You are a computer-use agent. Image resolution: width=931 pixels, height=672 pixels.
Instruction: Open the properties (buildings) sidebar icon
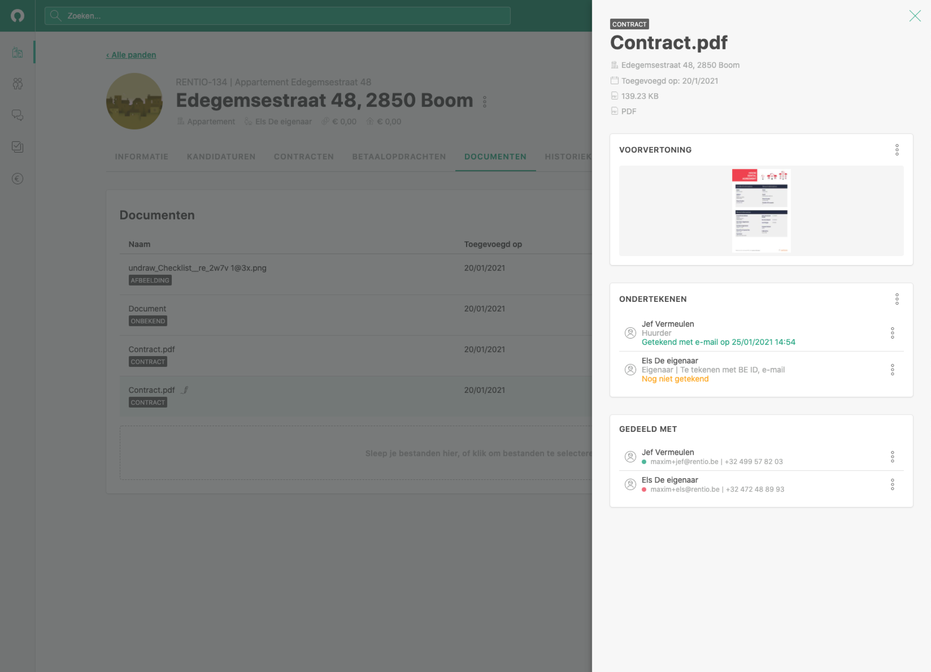[x=17, y=53]
